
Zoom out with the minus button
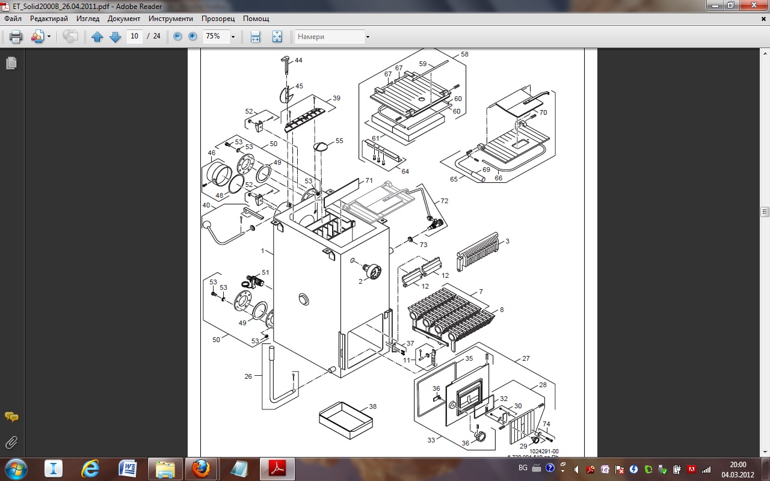(x=177, y=37)
